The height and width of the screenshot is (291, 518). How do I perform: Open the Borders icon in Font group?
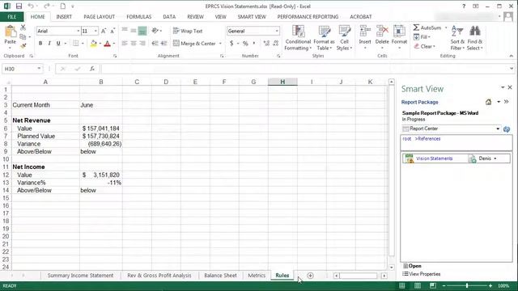75,43
